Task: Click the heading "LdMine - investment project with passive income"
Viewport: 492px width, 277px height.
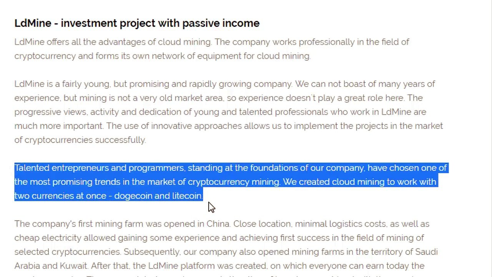Action: coord(137,23)
